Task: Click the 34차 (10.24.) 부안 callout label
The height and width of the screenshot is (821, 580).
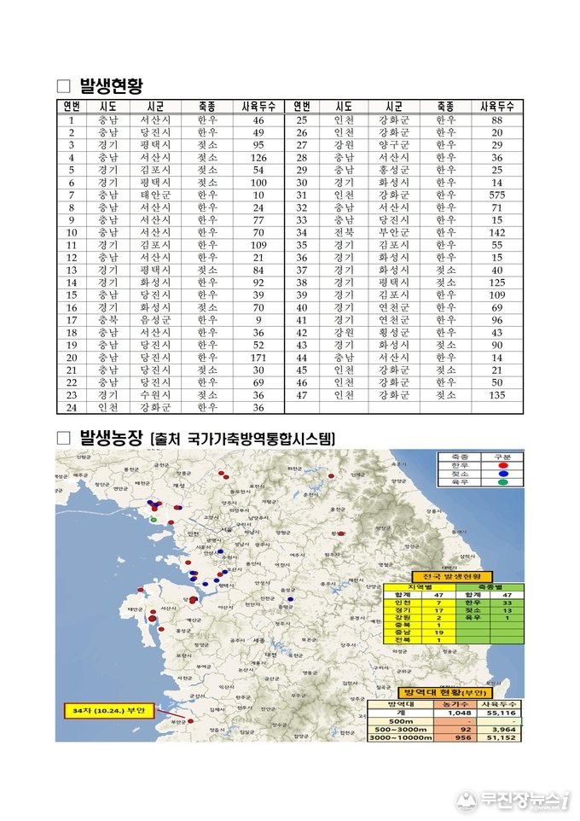Action: [x=109, y=711]
